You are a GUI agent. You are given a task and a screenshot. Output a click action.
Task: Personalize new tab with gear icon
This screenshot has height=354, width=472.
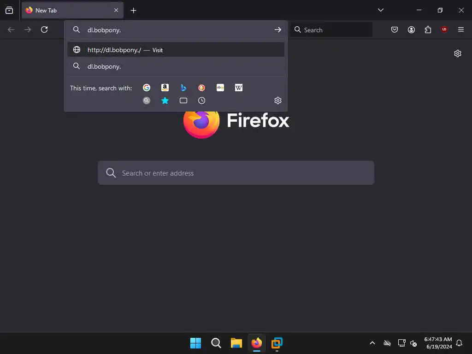click(458, 53)
